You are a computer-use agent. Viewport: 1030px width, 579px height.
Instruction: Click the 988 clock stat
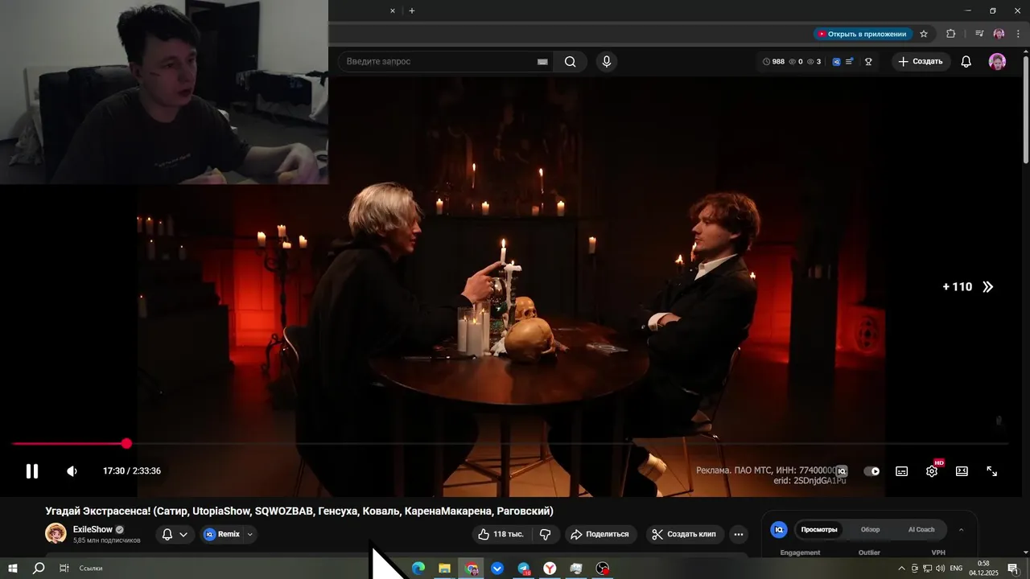(x=772, y=61)
